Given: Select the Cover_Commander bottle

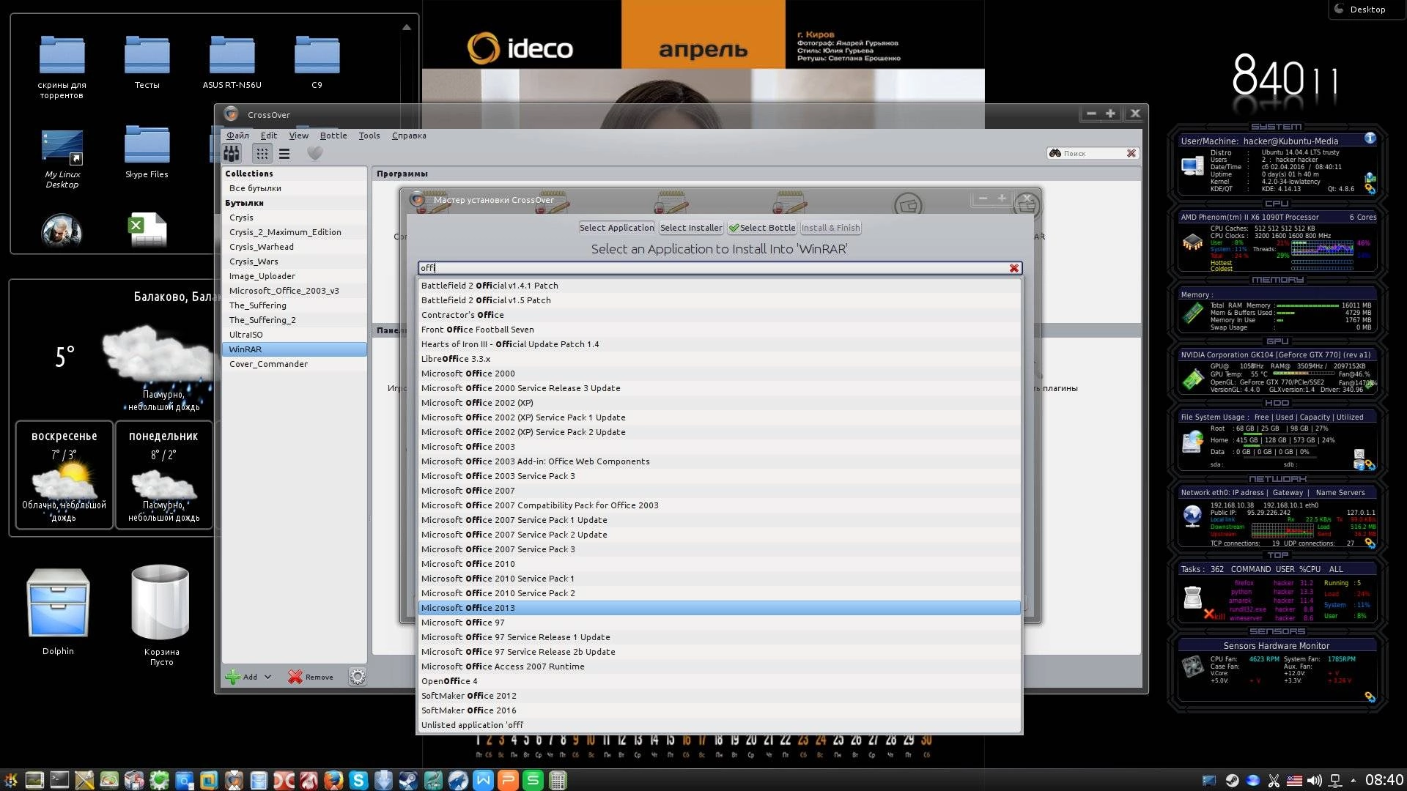Looking at the screenshot, I should 295,364.
